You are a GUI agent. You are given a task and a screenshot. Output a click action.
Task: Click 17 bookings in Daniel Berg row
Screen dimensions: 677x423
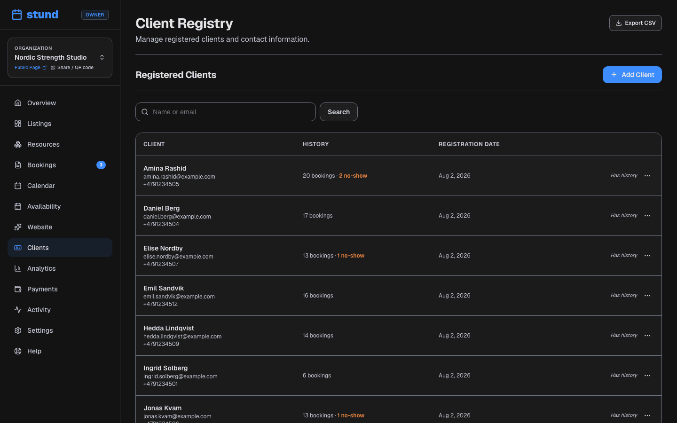pos(318,216)
